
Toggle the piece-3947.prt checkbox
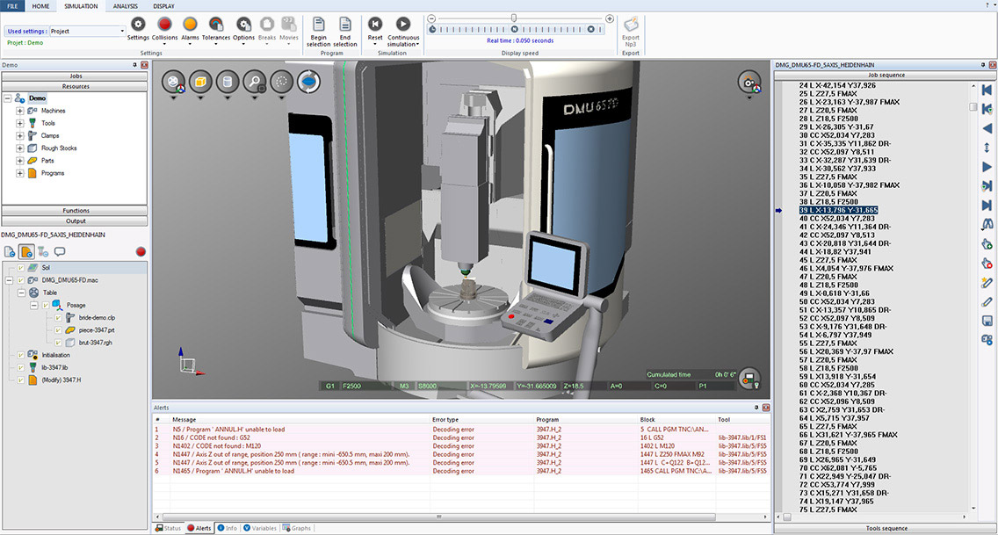pos(58,329)
